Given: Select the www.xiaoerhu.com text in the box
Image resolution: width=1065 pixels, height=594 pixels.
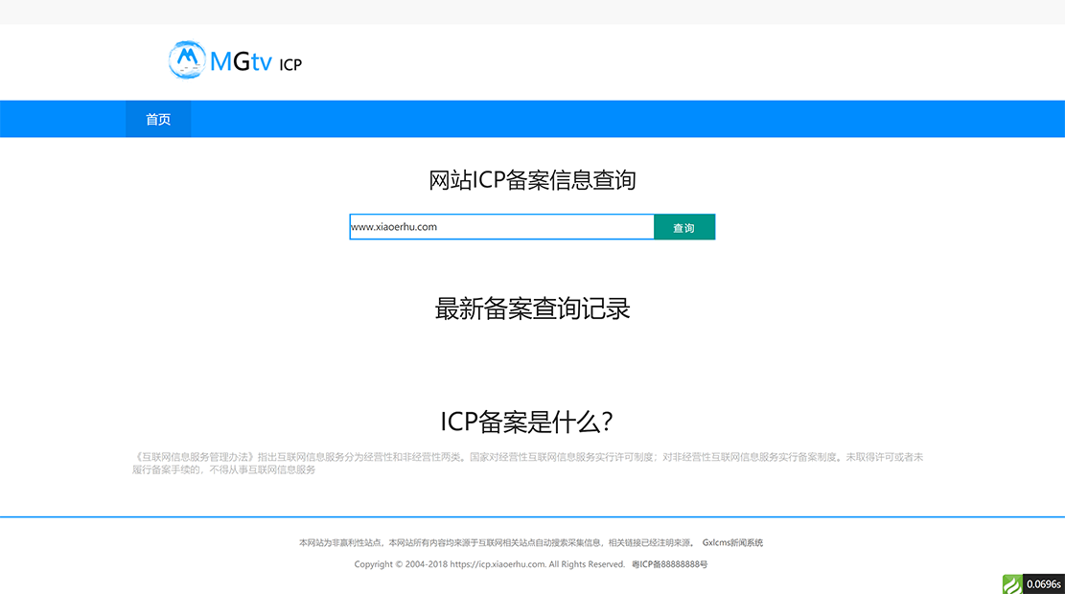Looking at the screenshot, I should click(393, 227).
